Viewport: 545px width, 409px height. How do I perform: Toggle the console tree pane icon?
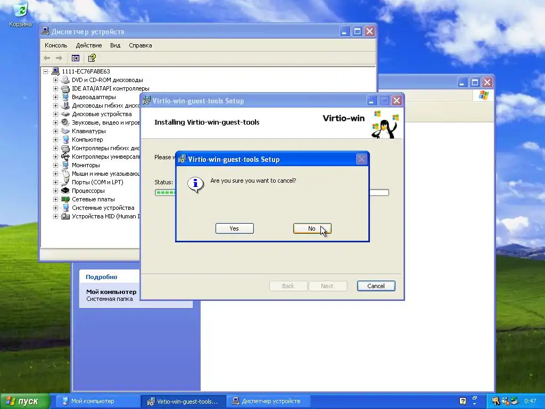coord(76,58)
